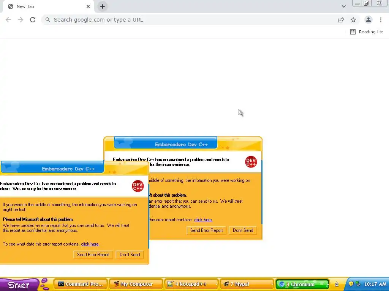Open Notepad++ taskbar group
This screenshot has width=389, height=291.
191,284
